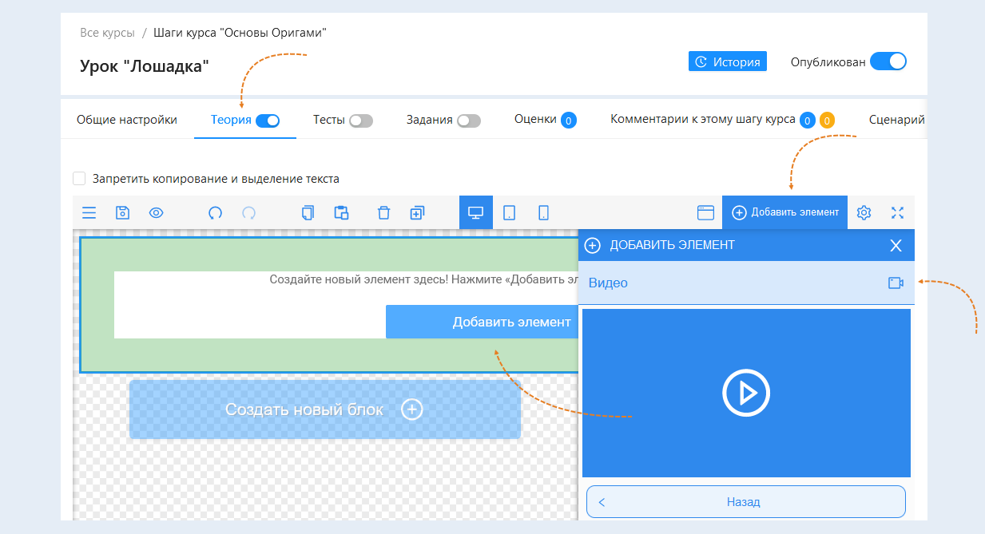Toggle the Опубликован switch

(888, 61)
